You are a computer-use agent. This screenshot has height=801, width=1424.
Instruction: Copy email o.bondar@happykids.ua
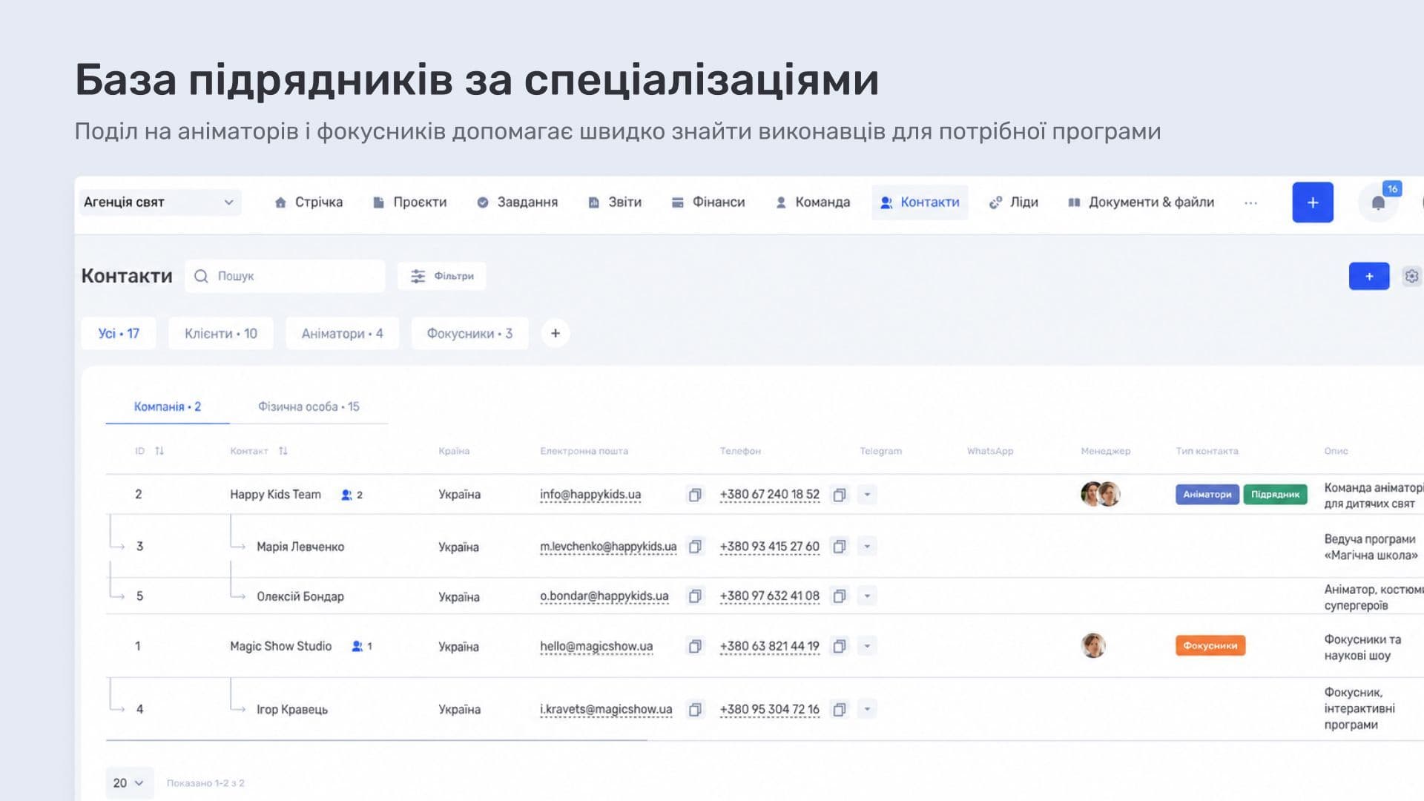(695, 596)
